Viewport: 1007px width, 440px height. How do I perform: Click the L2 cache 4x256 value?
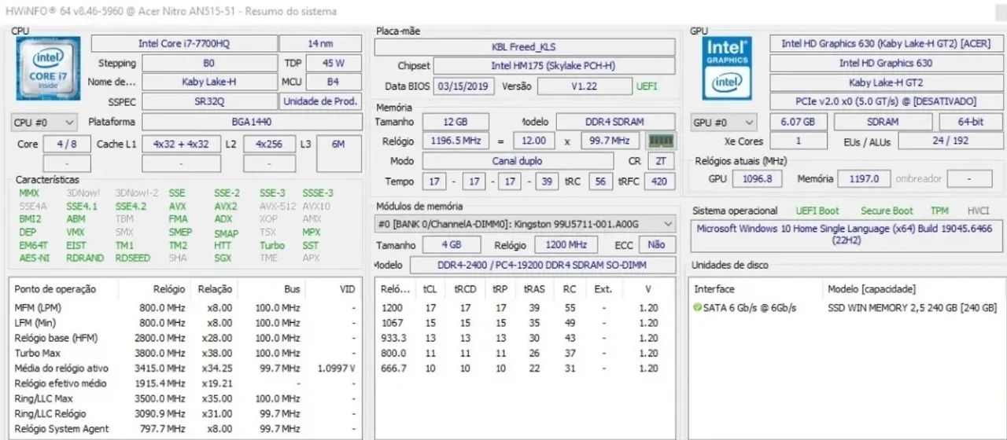click(269, 145)
